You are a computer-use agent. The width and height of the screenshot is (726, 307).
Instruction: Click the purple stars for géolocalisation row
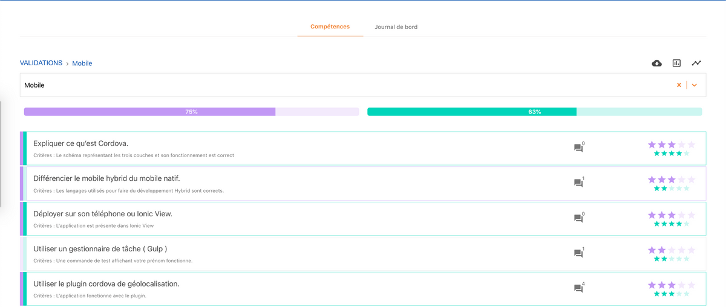(672, 285)
